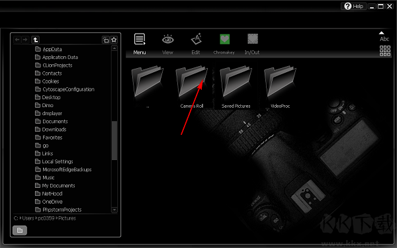Select Links folder in tree
This screenshot has width=397, height=248.
click(44, 153)
